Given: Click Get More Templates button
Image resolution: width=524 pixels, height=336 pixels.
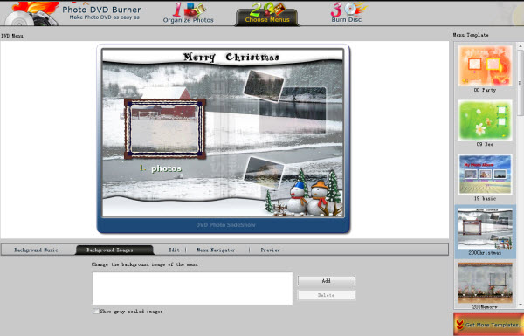Looking at the screenshot, I should pyautogui.click(x=488, y=325).
